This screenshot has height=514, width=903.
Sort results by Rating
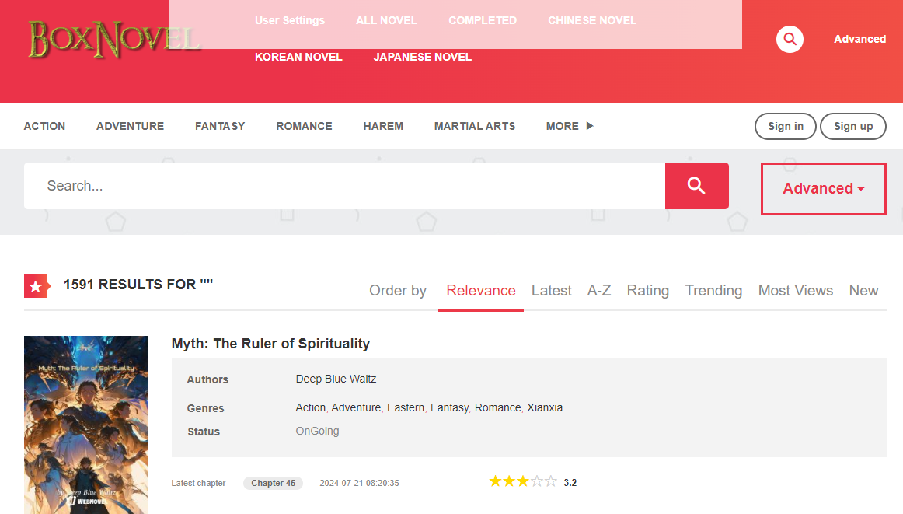click(x=647, y=291)
